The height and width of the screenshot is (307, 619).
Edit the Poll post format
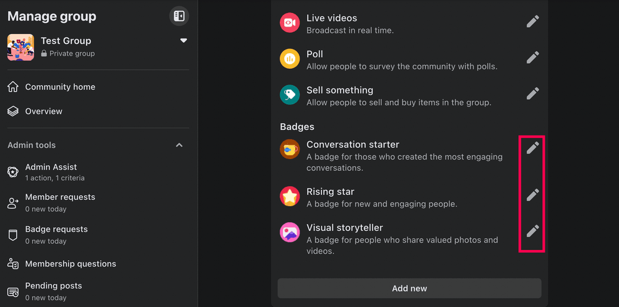tap(532, 58)
